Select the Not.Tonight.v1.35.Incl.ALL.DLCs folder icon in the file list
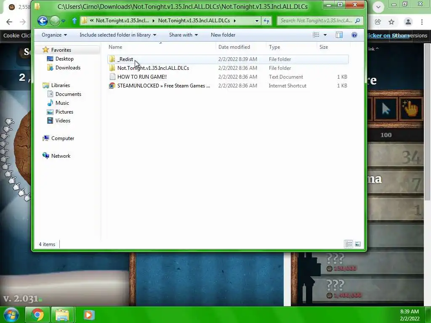The height and width of the screenshot is (323, 431). (112, 68)
